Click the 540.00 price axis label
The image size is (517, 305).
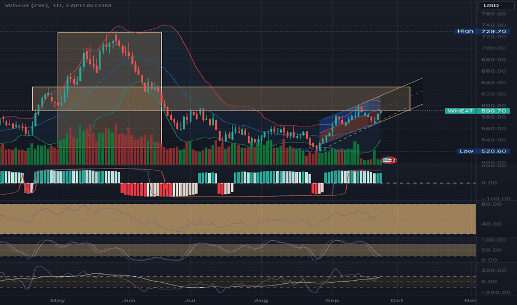click(x=494, y=140)
